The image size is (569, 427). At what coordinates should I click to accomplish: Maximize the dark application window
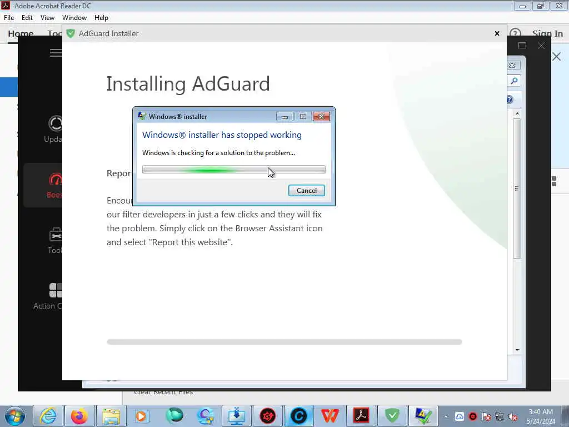click(x=522, y=46)
